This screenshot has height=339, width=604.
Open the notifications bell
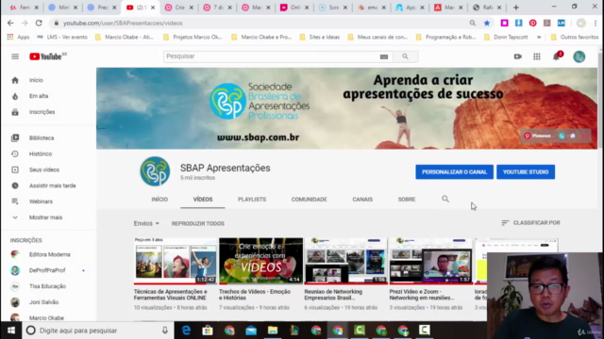pyautogui.click(x=557, y=56)
